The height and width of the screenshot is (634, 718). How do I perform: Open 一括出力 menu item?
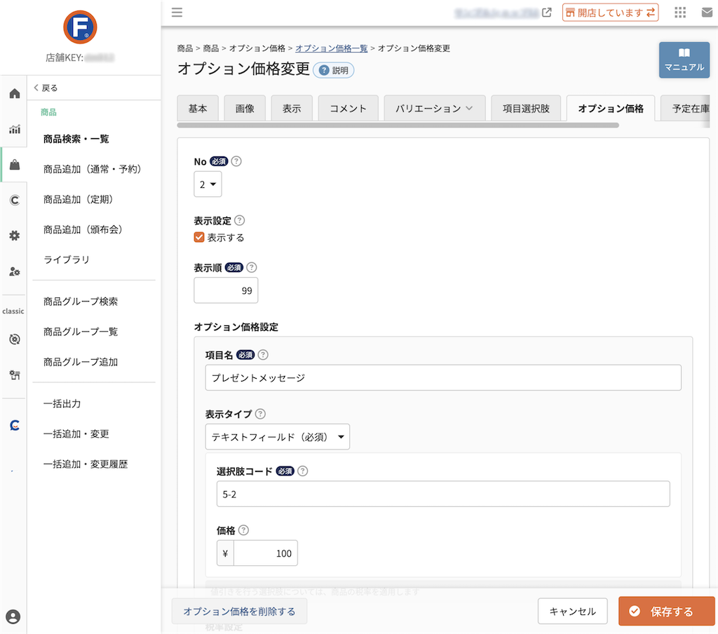[62, 403]
